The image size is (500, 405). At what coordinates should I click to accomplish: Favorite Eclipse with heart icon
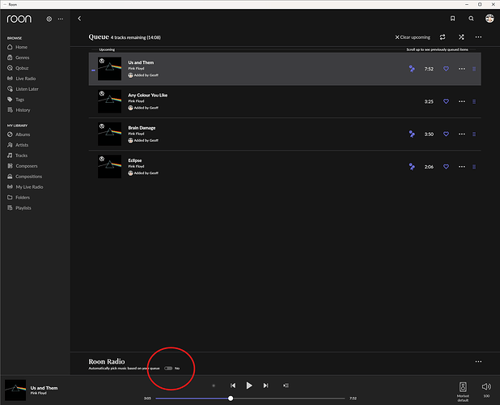446,167
